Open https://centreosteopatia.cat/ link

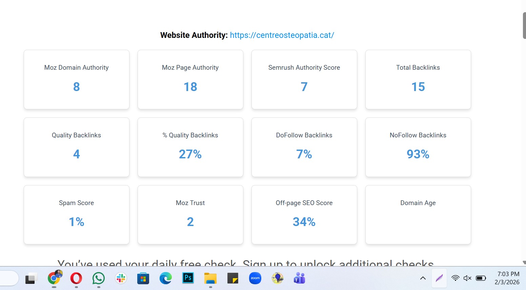coord(282,35)
